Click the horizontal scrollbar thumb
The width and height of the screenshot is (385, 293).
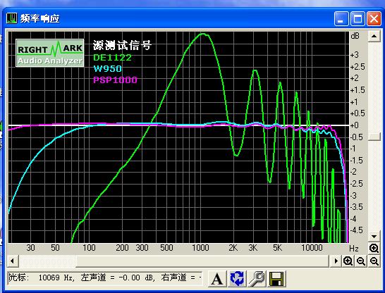[x=48, y=261]
